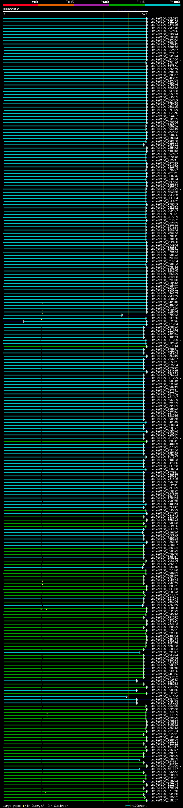
Task: Select the UniRef100_O78328 label
Action: pos(164,37)
